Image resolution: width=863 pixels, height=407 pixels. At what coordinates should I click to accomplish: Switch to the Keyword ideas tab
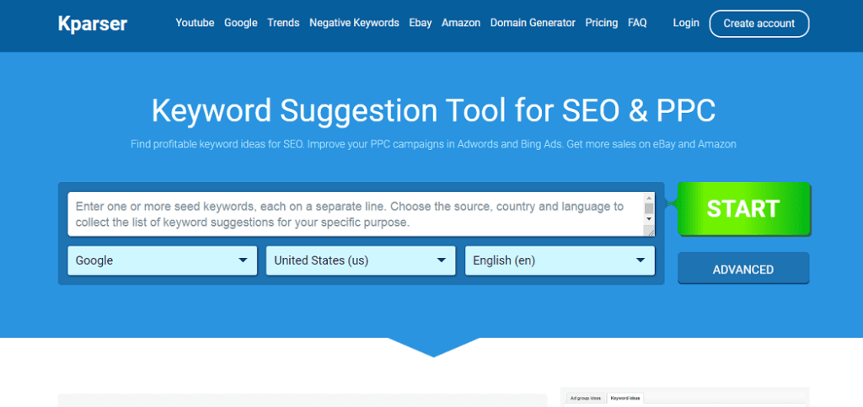(625, 397)
